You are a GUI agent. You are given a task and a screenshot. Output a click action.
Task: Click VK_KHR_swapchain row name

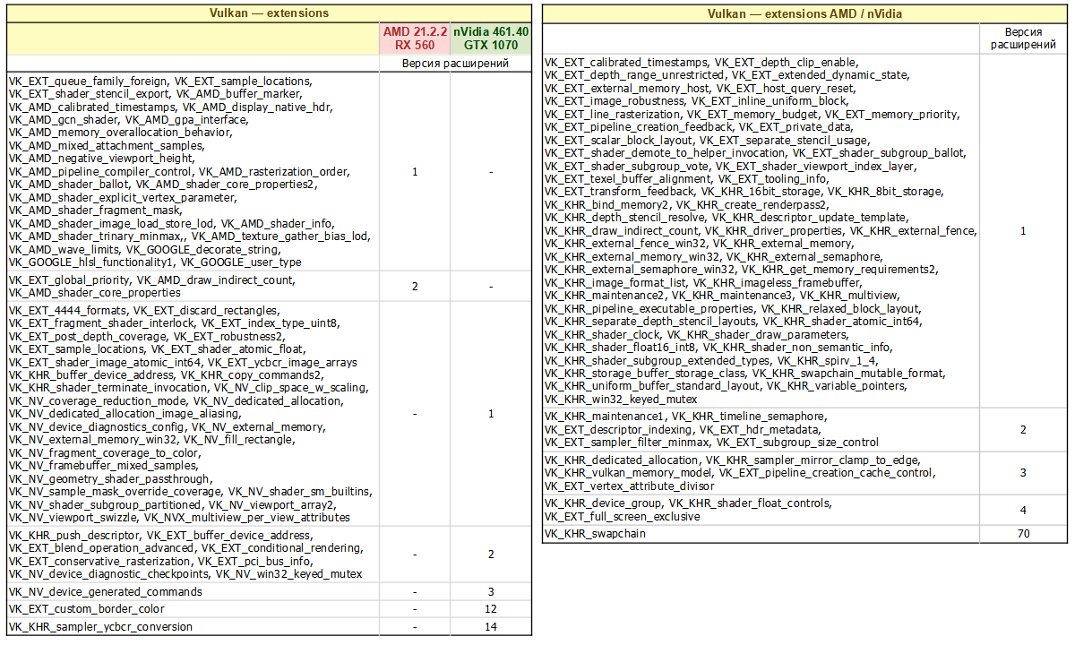[595, 533]
